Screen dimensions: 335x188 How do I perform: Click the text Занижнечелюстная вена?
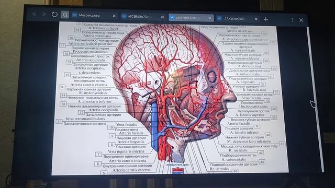85,123
